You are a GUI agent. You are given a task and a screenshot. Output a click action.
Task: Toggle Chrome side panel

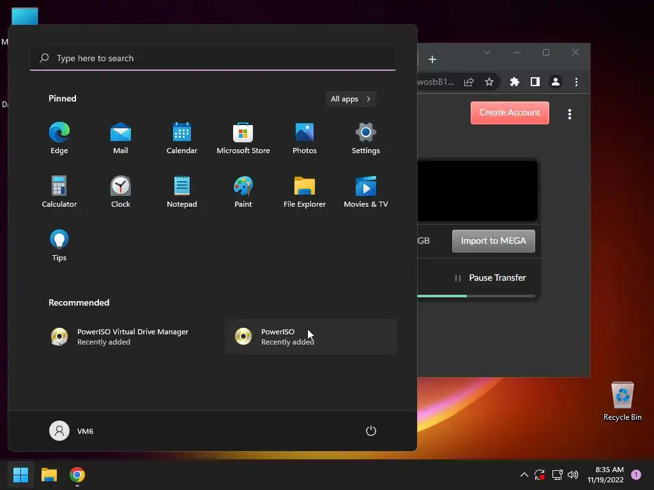[x=535, y=82]
